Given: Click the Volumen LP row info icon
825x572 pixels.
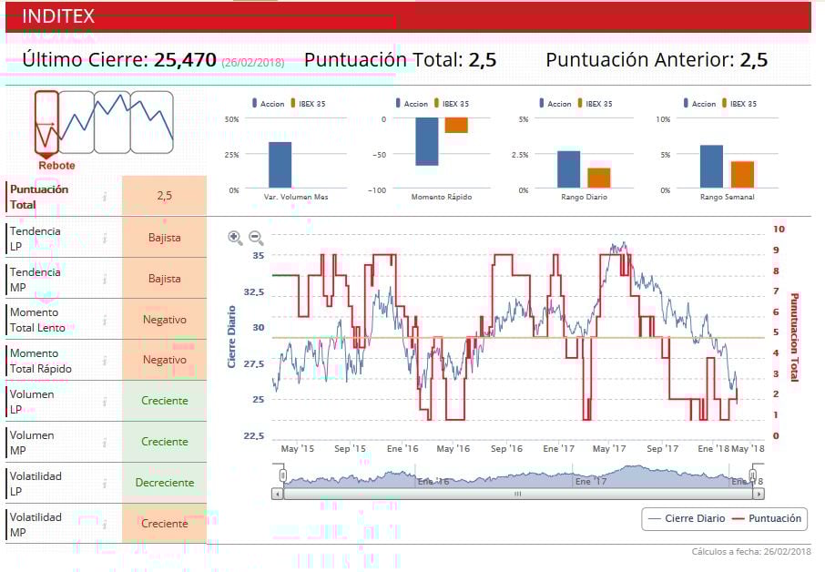Looking at the screenshot, I should [x=105, y=402].
